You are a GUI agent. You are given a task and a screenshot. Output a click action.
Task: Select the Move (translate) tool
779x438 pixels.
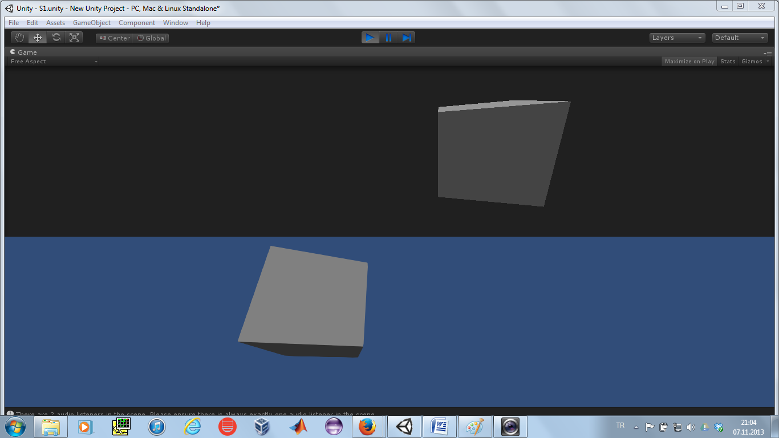(x=38, y=38)
